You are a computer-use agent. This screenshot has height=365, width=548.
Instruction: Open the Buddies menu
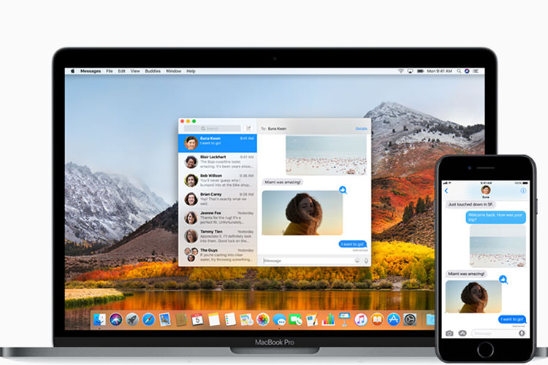153,71
